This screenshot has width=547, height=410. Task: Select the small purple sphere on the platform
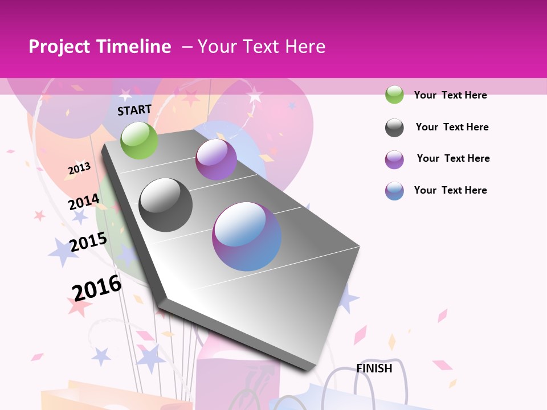point(216,159)
